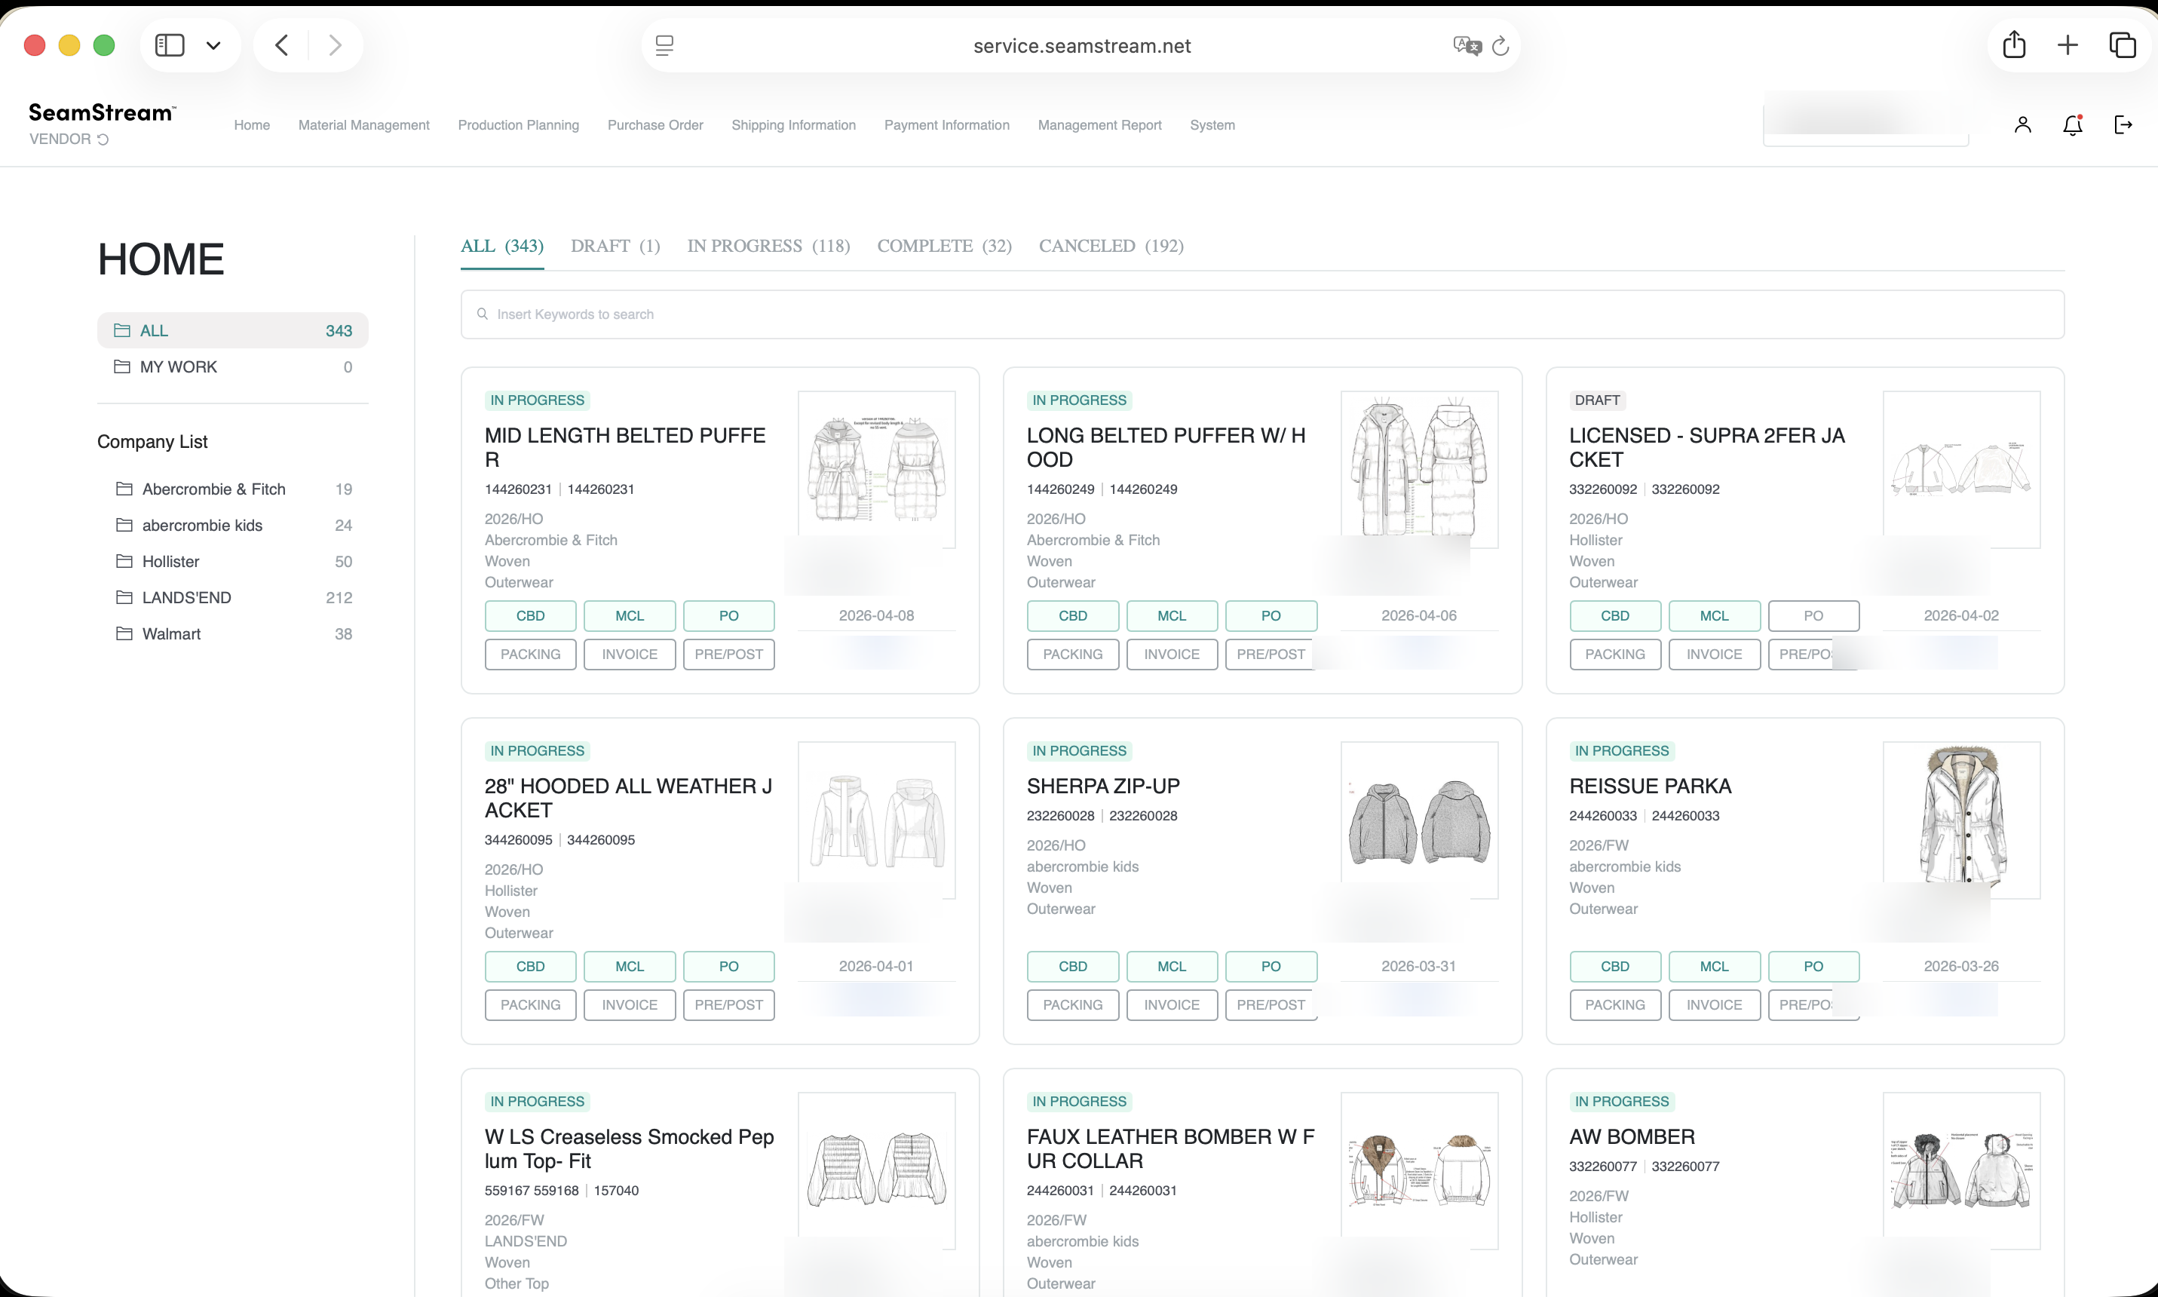Open a new tab with plus icon
The width and height of the screenshot is (2158, 1297).
2068,45
